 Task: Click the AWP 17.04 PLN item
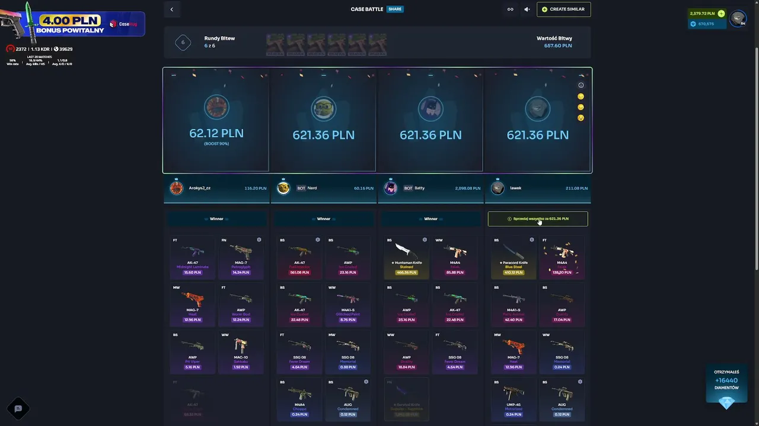[562, 305]
